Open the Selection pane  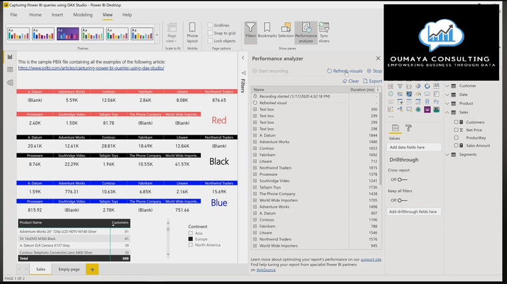[286, 31]
